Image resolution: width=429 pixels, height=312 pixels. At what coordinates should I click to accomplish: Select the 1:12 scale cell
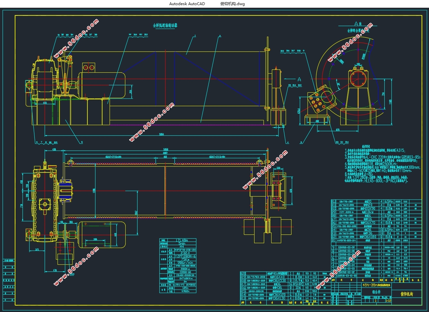[388, 301]
